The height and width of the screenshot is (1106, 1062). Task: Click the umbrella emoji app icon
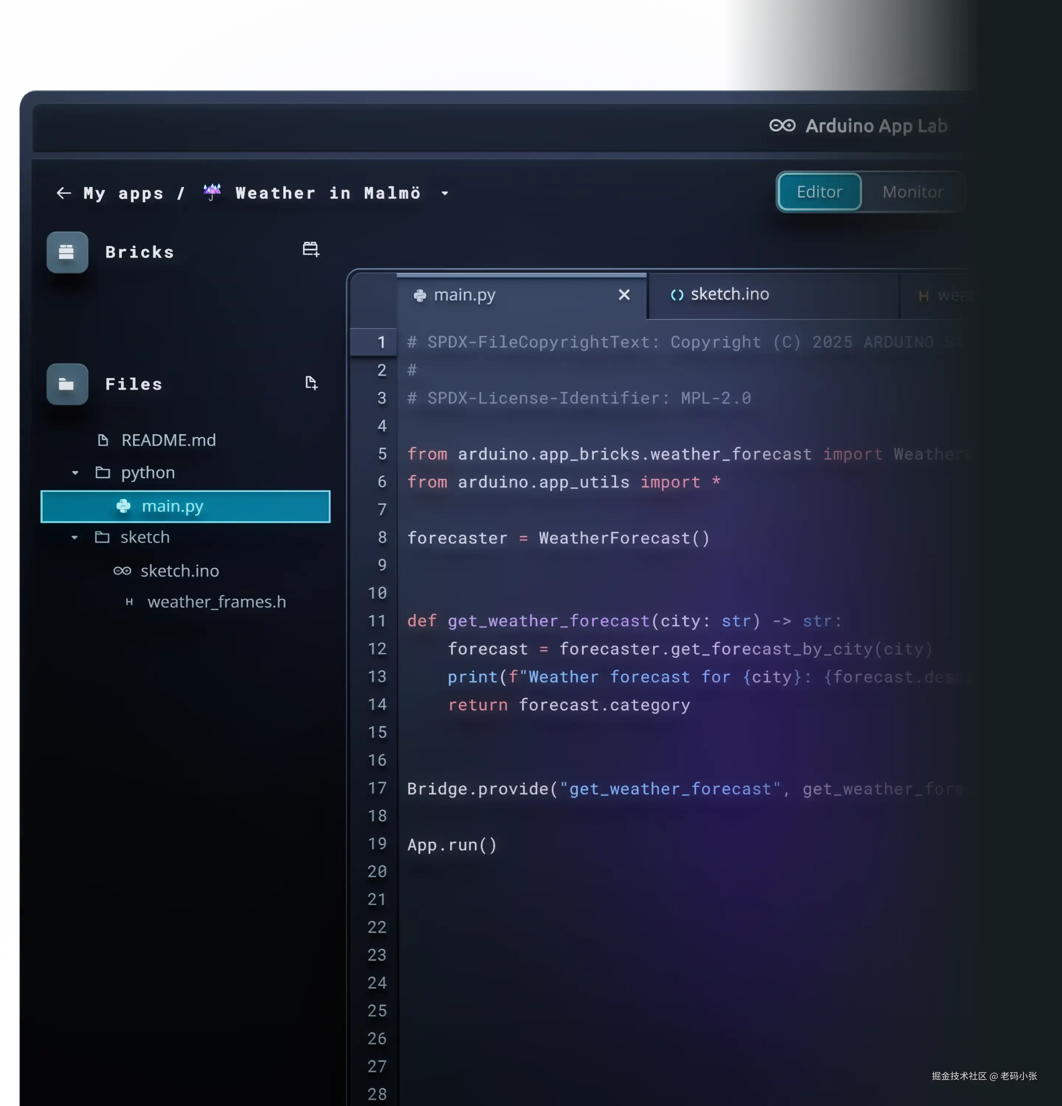212,192
